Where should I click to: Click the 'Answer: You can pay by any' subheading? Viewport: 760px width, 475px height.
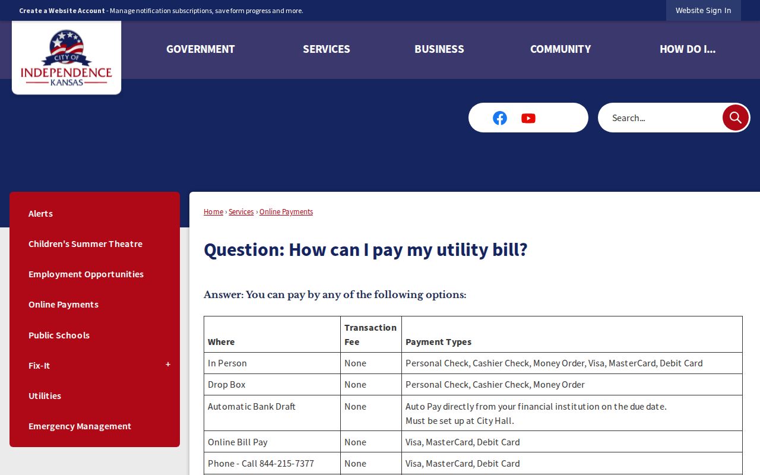pyautogui.click(x=335, y=295)
